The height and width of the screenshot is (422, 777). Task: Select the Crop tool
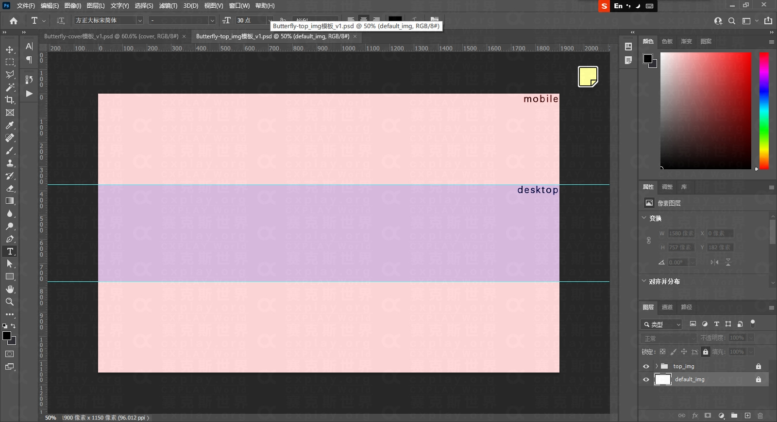pos(10,100)
